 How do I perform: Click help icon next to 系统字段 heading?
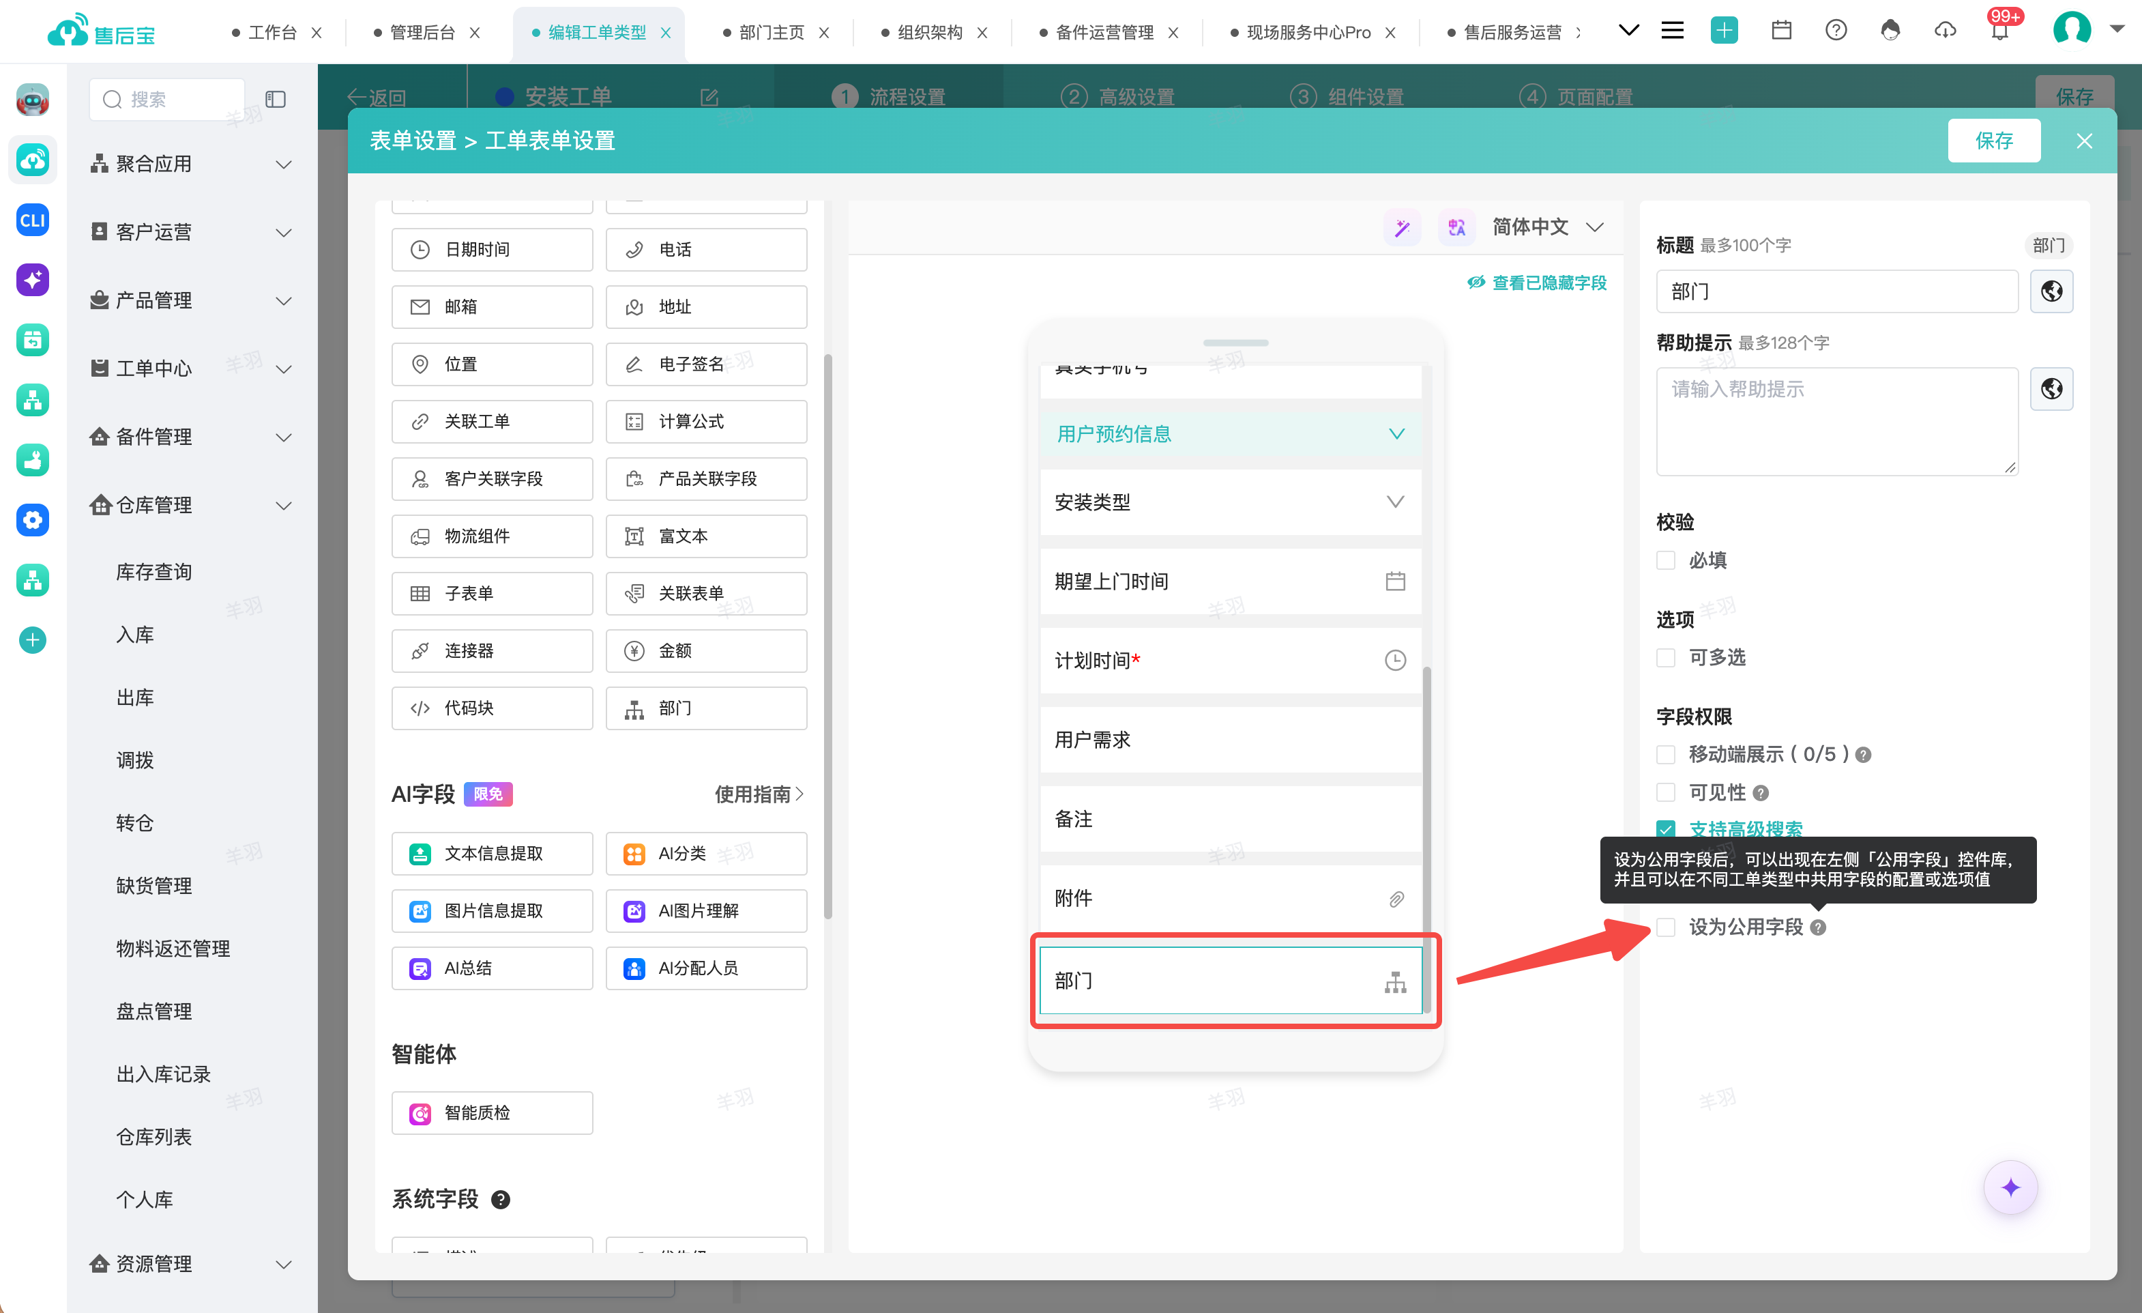[501, 1200]
